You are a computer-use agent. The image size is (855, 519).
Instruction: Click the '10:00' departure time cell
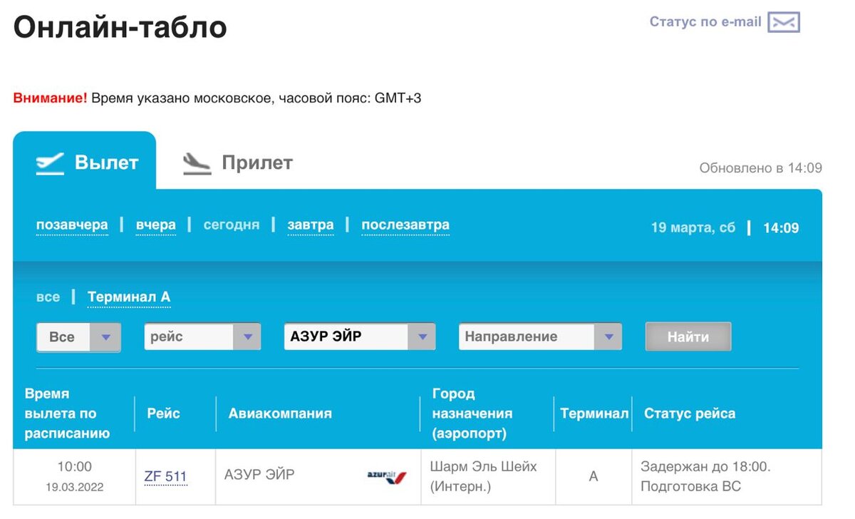74,476
